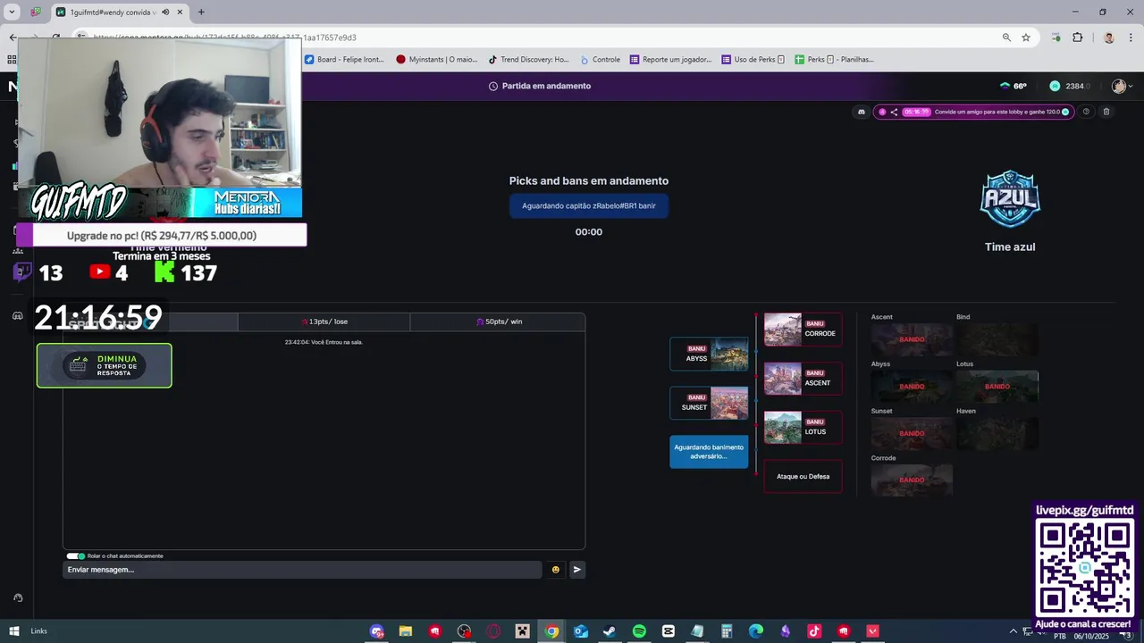Click the invite friend banner text
The width and height of the screenshot is (1144, 643).
click(997, 112)
